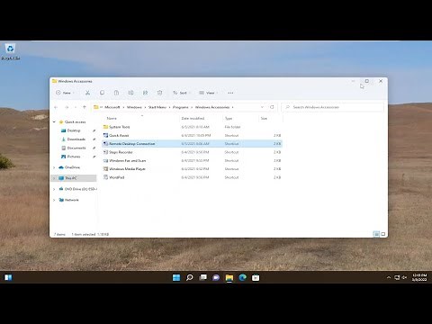Open the taskbar clock and date

point(419,277)
